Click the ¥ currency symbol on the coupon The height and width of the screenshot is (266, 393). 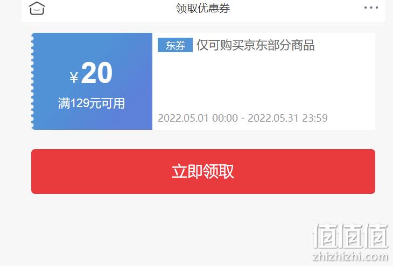tap(74, 77)
